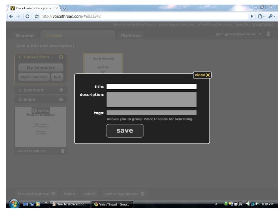The image size is (280, 210).
Task: Click the Embed button
Action: coord(90,194)
